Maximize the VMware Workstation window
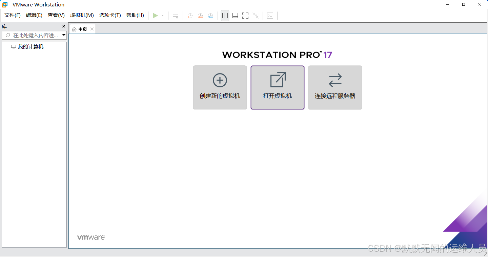 coord(464,4)
